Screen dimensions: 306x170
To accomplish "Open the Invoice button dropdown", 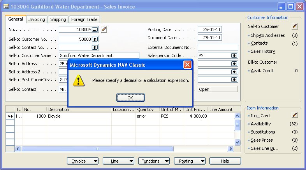I will click(x=95, y=161).
